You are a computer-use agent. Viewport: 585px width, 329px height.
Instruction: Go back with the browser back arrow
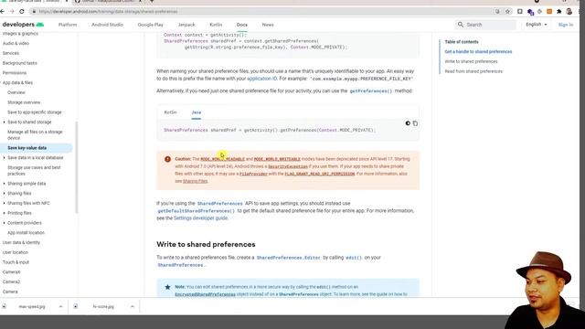[x=2, y=12]
